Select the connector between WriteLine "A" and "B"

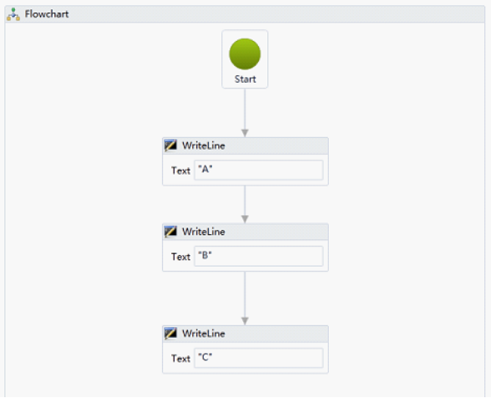245,202
